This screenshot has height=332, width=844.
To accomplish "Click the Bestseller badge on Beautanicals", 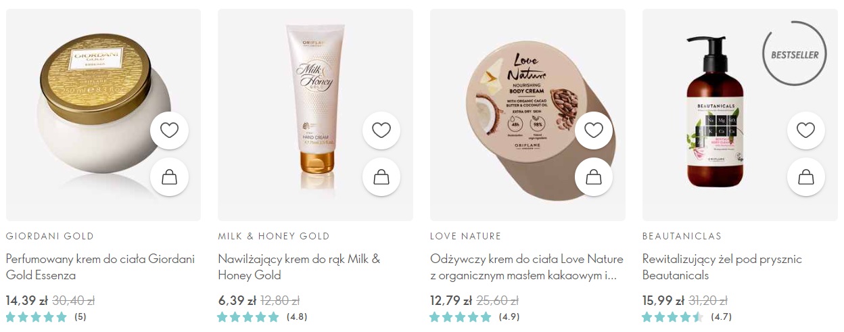I will click(x=795, y=55).
